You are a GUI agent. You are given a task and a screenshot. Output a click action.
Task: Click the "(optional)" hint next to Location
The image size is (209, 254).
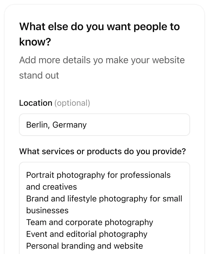[72, 103]
